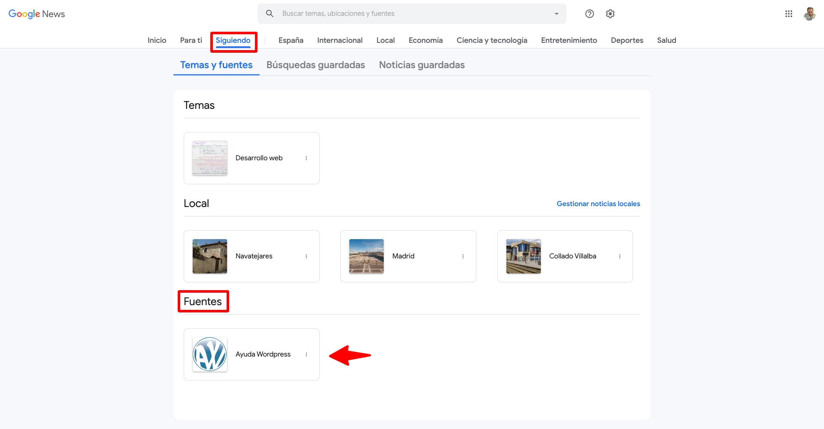The width and height of the screenshot is (824, 429).
Task: Switch to the Búsquedas guardadas tab
Action: tap(315, 65)
